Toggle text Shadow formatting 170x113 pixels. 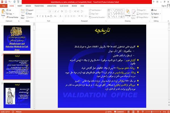point(46,16)
